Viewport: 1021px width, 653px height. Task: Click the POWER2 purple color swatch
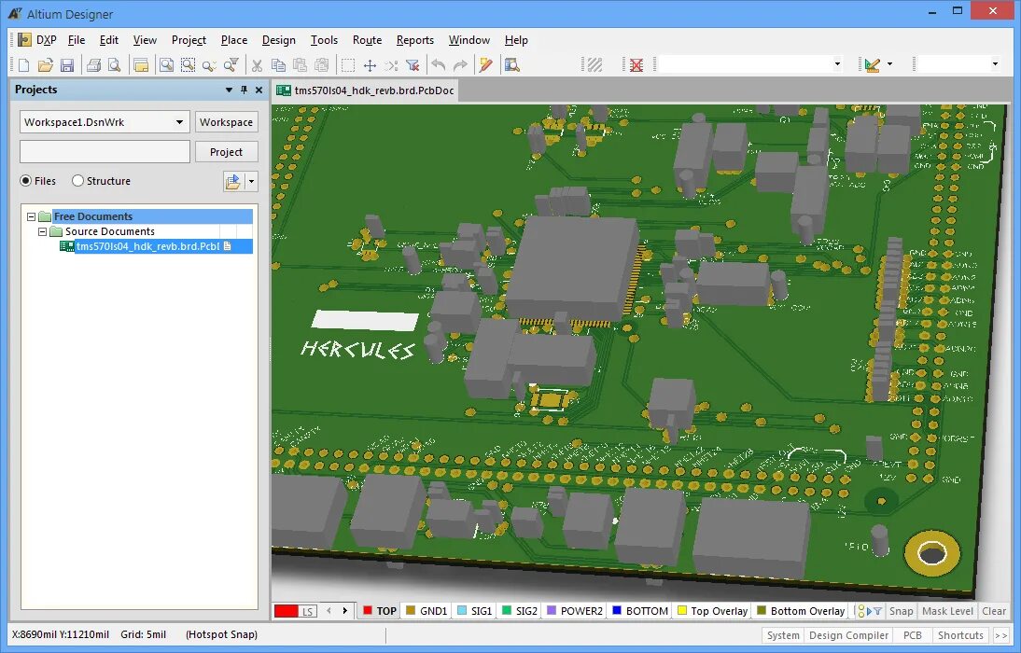pos(551,611)
